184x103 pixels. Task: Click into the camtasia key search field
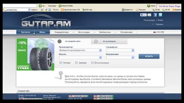(x=16, y=10)
